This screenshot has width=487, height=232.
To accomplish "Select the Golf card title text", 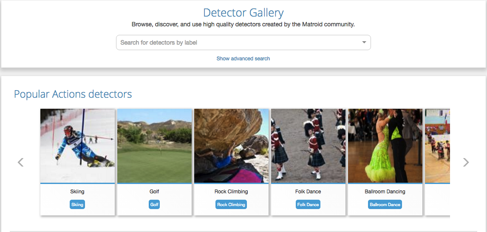I will pos(154,192).
